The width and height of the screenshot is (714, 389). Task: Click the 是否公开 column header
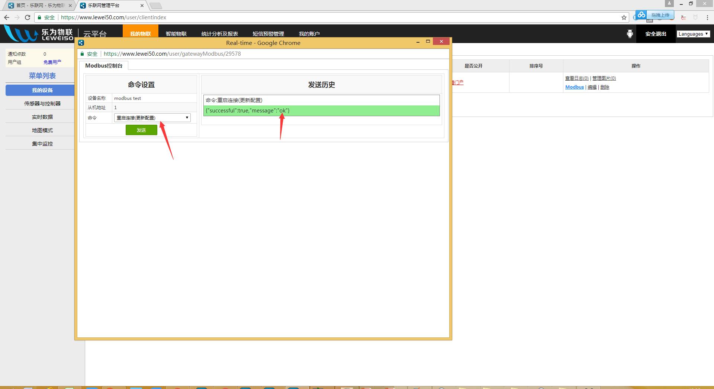tap(473, 66)
